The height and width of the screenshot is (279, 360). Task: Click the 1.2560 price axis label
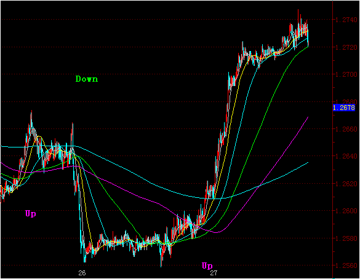pos(346,265)
